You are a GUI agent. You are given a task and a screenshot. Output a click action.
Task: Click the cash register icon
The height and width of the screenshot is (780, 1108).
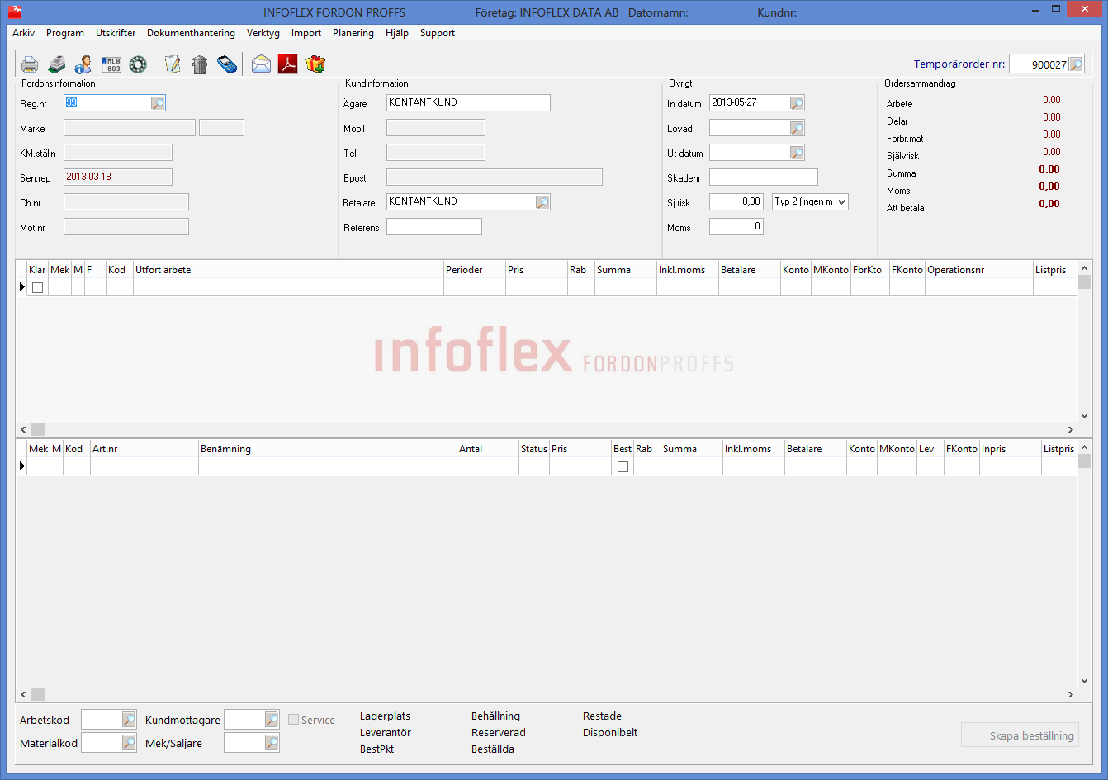pos(57,64)
